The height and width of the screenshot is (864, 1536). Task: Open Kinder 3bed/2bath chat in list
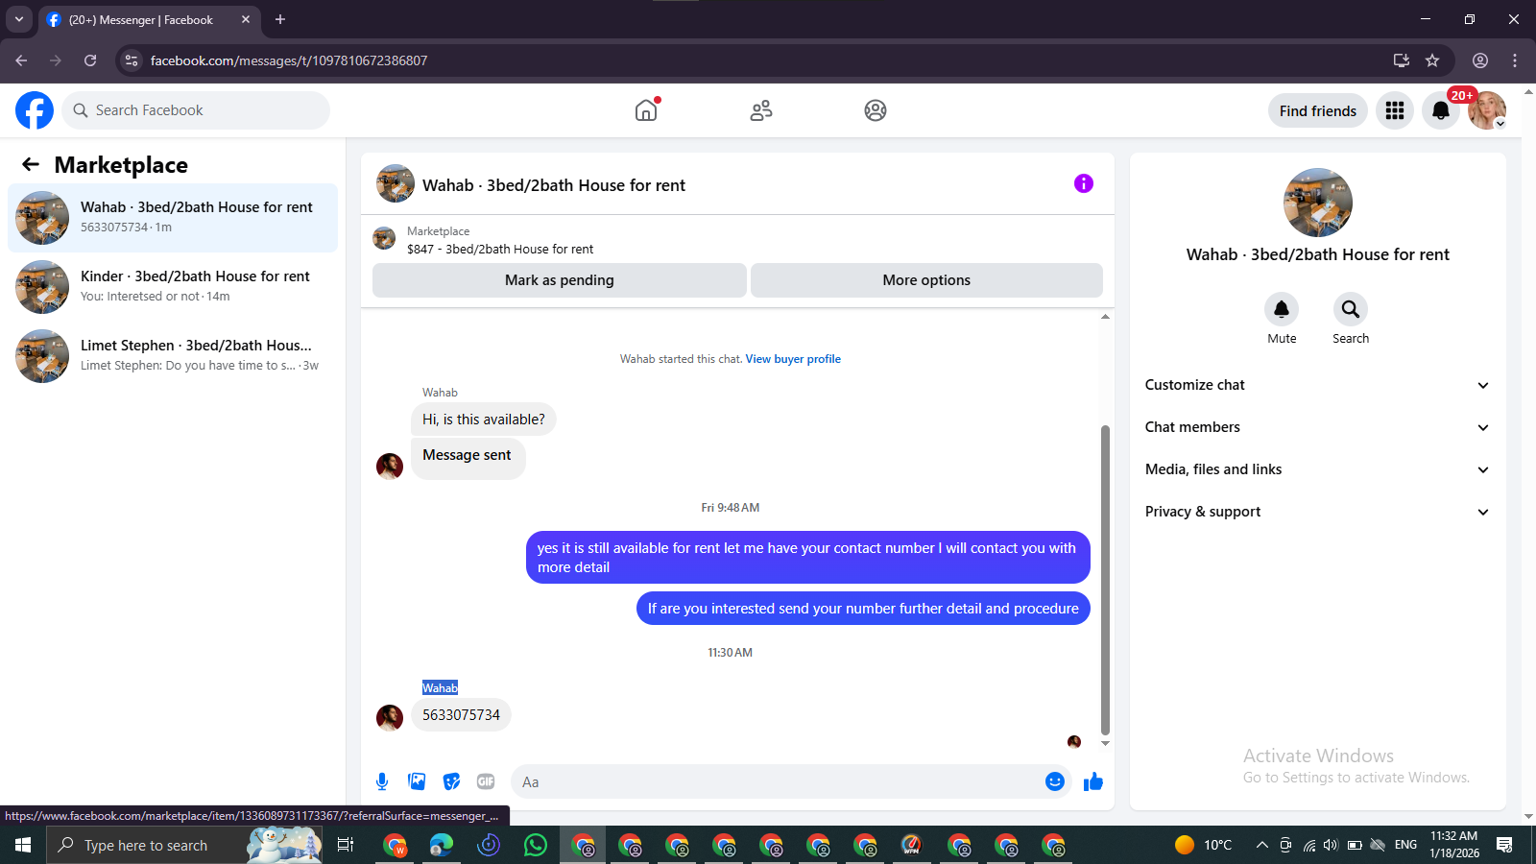point(173,287)
